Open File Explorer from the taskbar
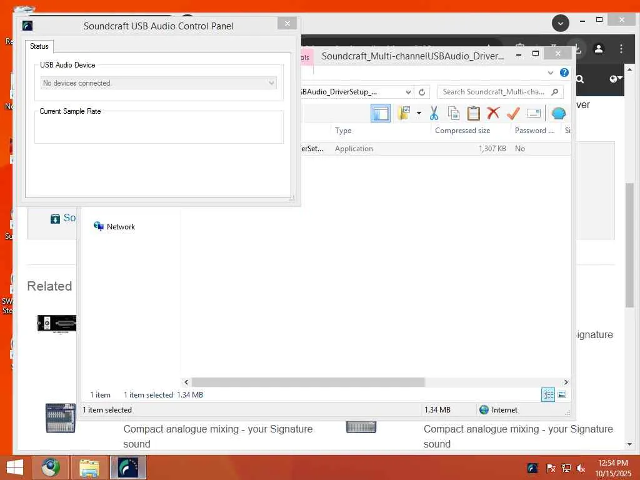 pos(89,467)
